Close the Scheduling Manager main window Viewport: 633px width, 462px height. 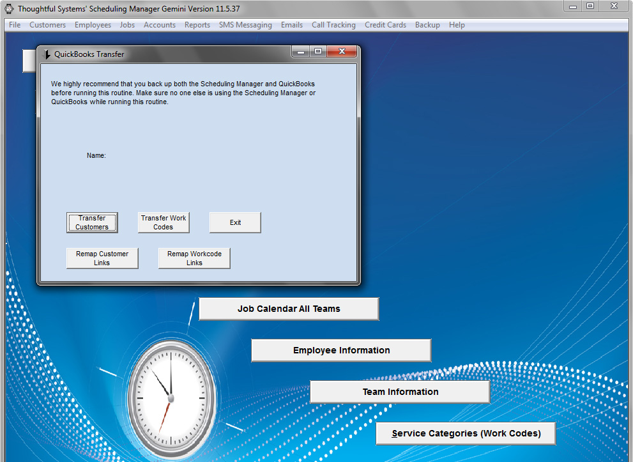click(614, 6)
